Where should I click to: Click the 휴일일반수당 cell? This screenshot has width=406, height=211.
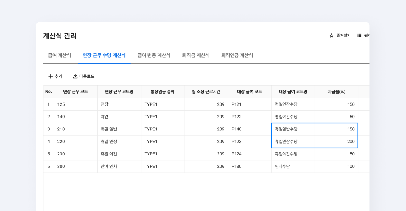(293, 129)
